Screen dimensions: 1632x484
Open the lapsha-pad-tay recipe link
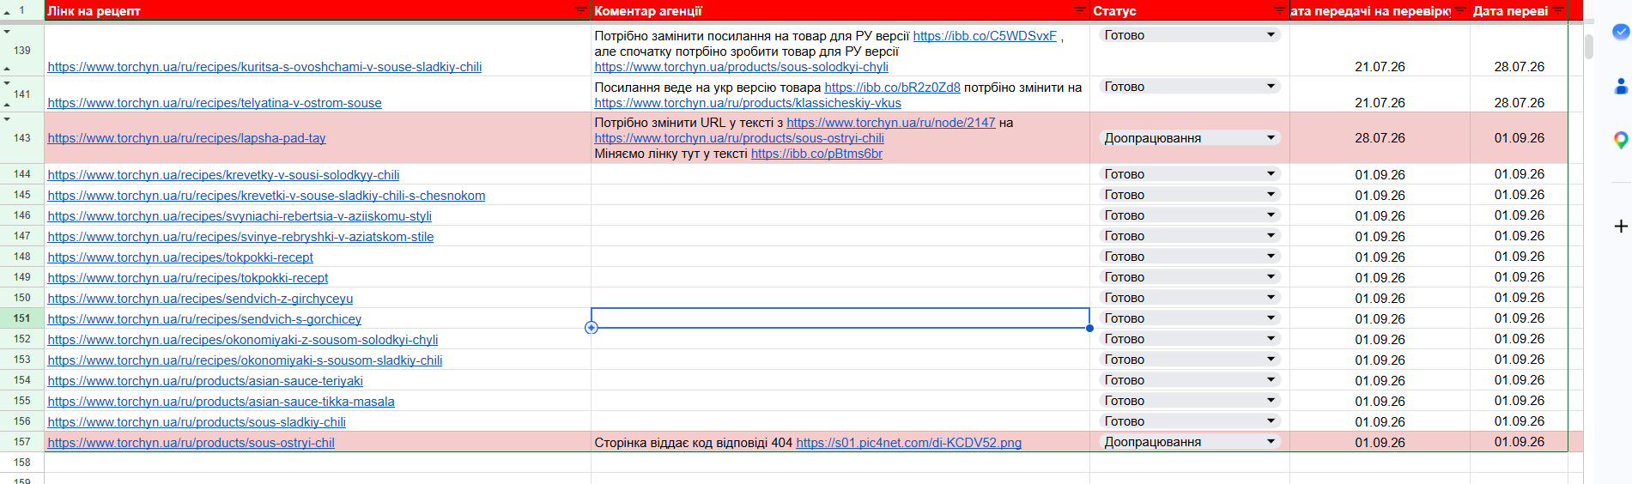coord(186,138)
